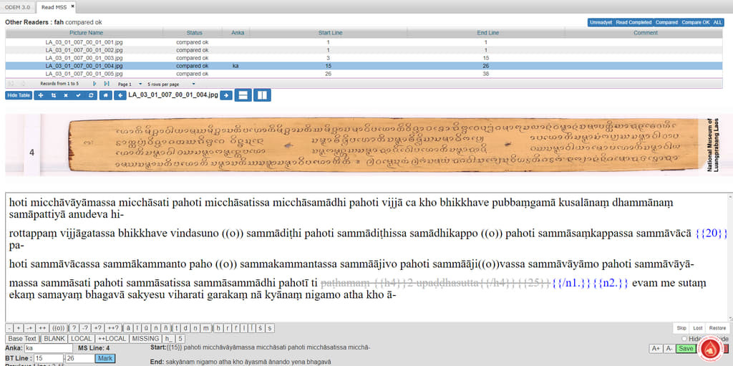
Task: Click the home icon in image toolbar
Action: tap(106, 95)
